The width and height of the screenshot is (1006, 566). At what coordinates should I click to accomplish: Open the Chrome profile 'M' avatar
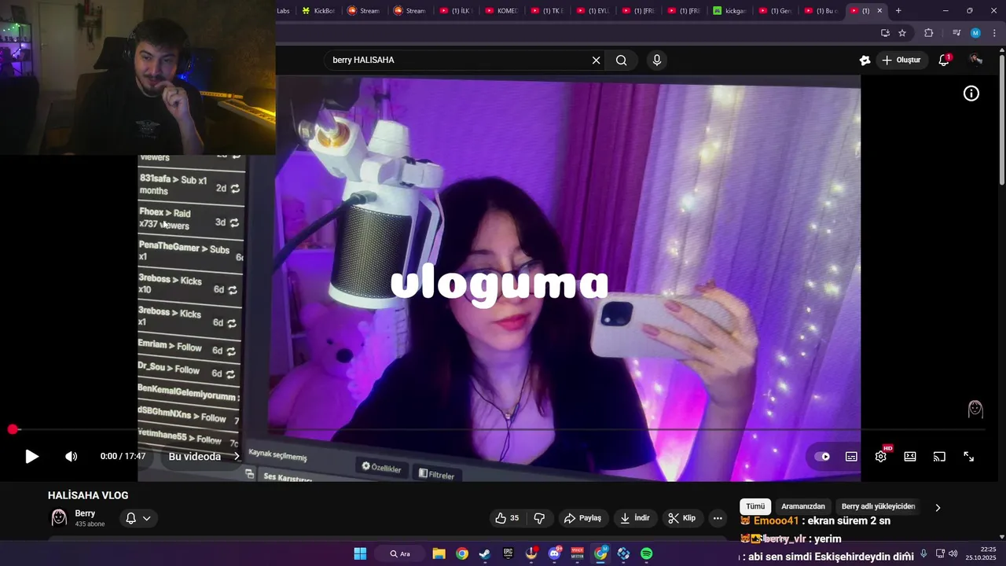click(x=975, y=33)
